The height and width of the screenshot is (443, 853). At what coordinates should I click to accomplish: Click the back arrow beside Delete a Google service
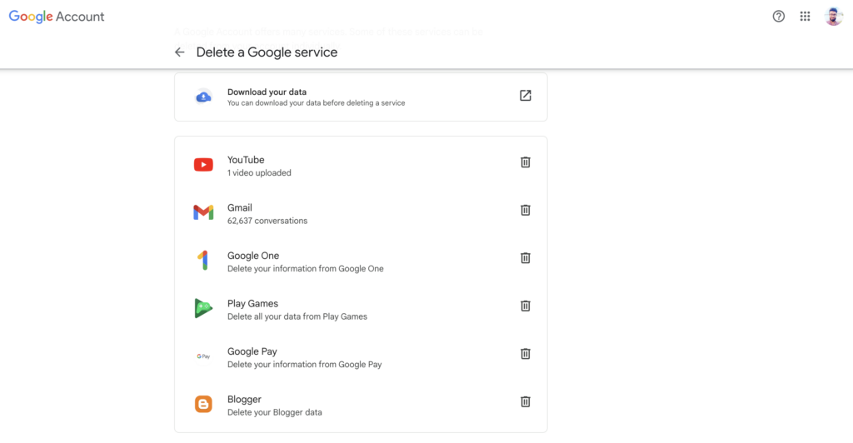tap(180, 52)
